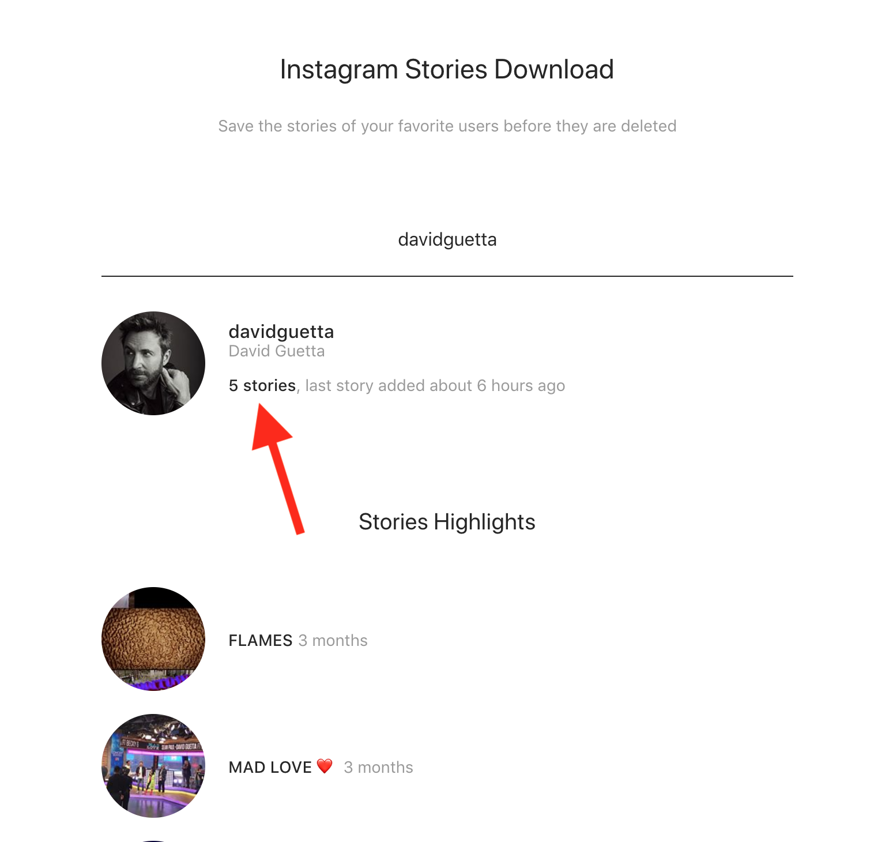
Task: Select the MAD LOVE highlight title
Action: [270, 768]
